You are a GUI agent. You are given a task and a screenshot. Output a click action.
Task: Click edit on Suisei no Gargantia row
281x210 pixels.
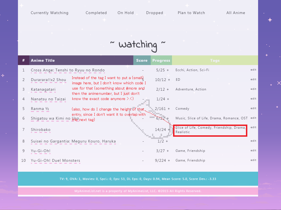[x=253, y=141]
